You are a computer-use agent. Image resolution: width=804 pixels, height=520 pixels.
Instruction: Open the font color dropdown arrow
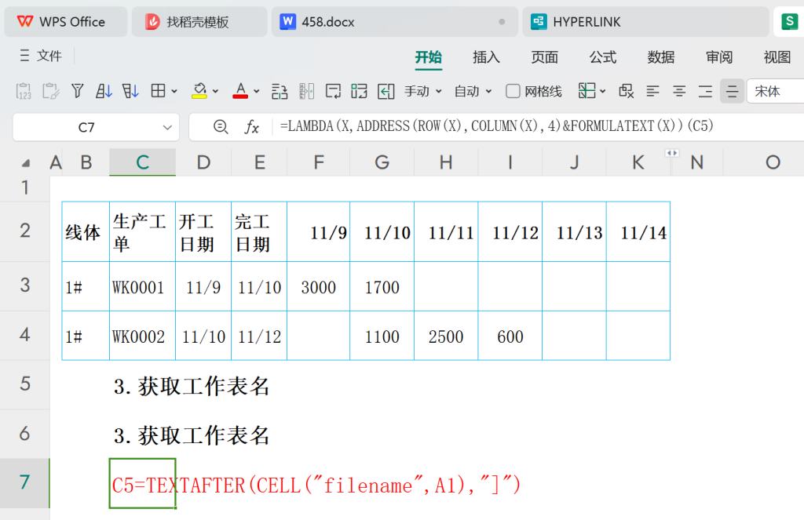257,92
